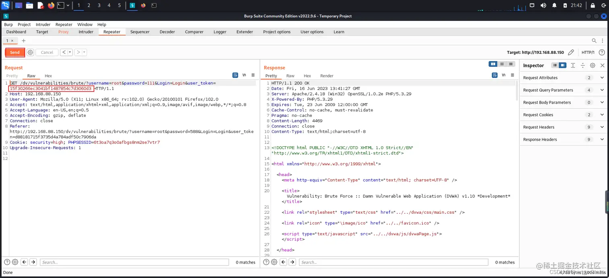Edit target with the pencil icon

tap(571, 52)
